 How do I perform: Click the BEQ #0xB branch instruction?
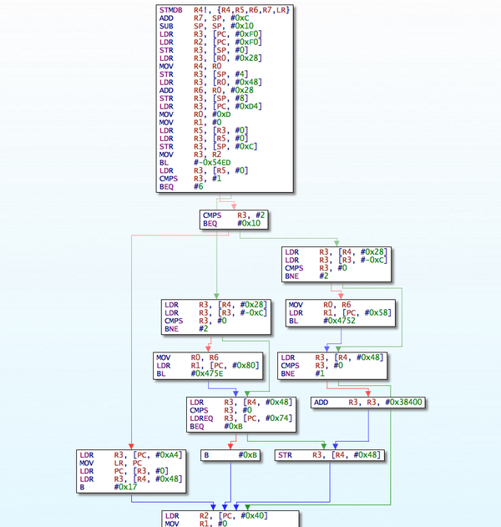click(216, 427)
